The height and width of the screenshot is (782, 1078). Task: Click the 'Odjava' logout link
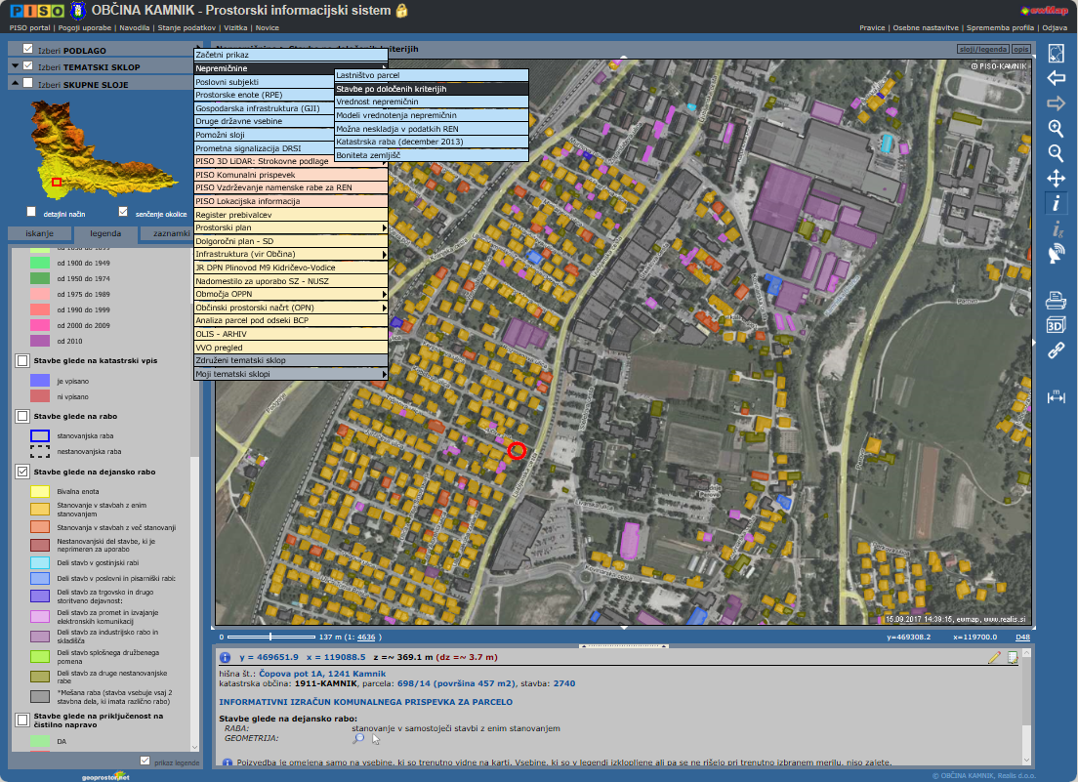[1055, 28]
